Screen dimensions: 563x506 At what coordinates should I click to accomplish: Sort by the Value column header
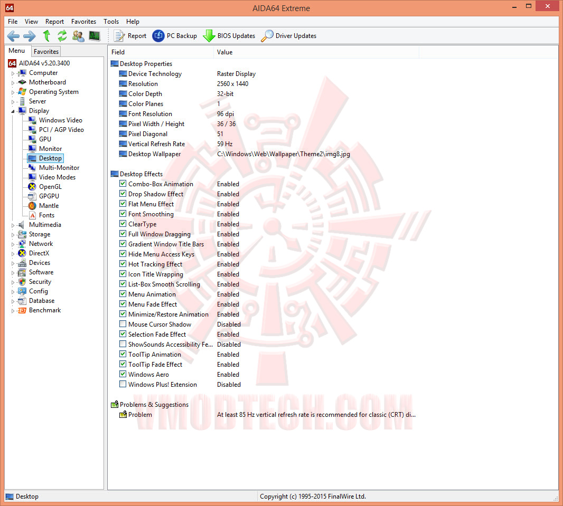coord(316,52)
